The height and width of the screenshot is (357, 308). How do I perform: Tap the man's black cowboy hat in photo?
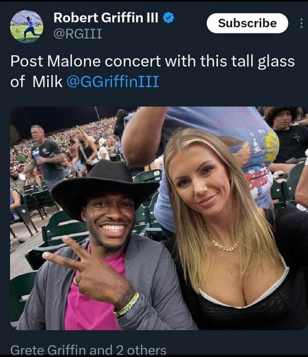(x=104, y=187)
